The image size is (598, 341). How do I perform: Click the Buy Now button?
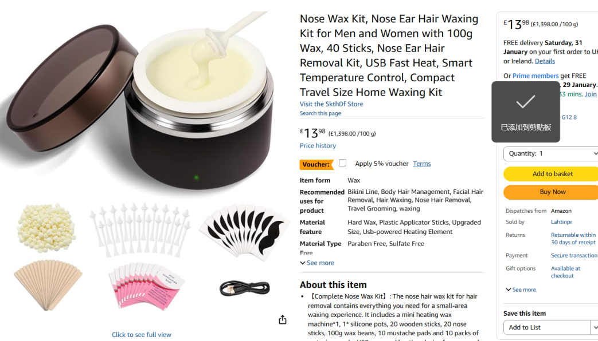click(552, 192)
